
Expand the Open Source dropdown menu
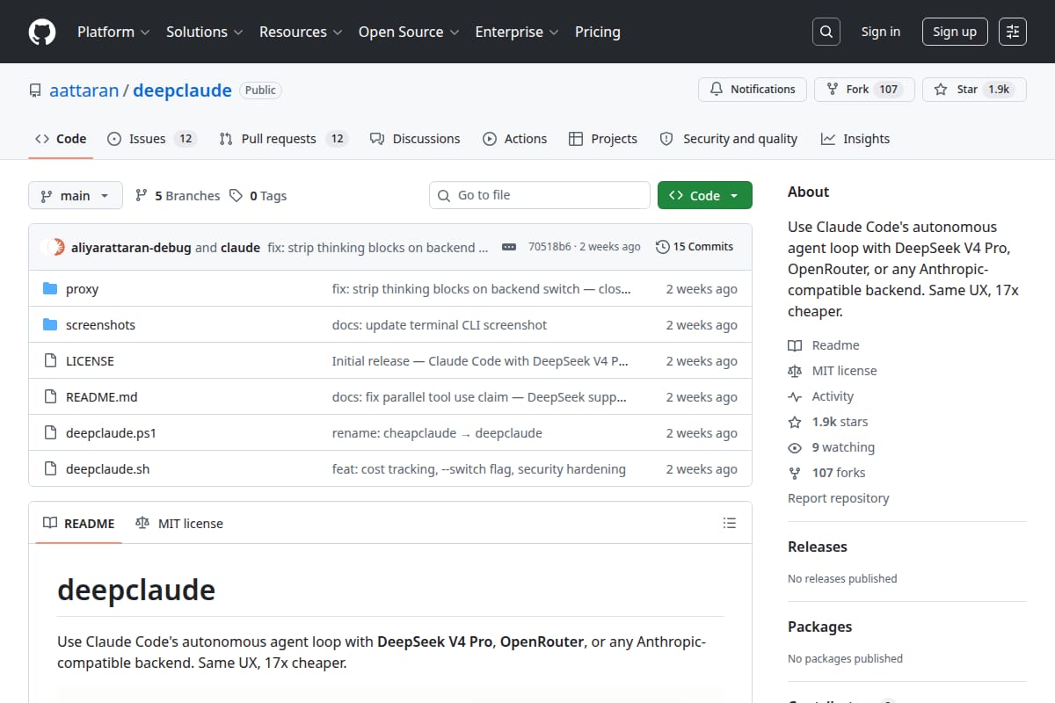point(409,32)
